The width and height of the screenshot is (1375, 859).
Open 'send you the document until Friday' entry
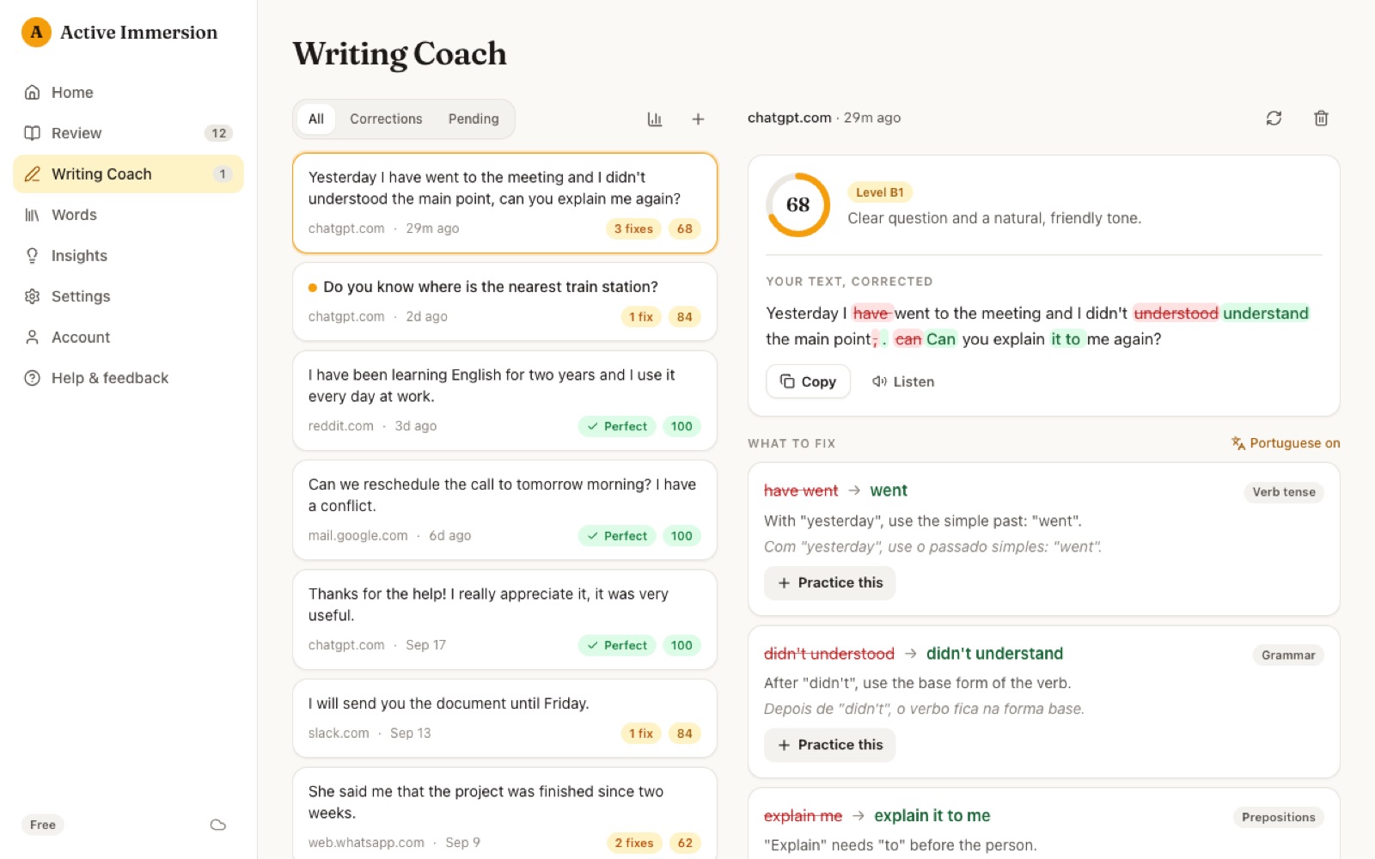point(505,718)
